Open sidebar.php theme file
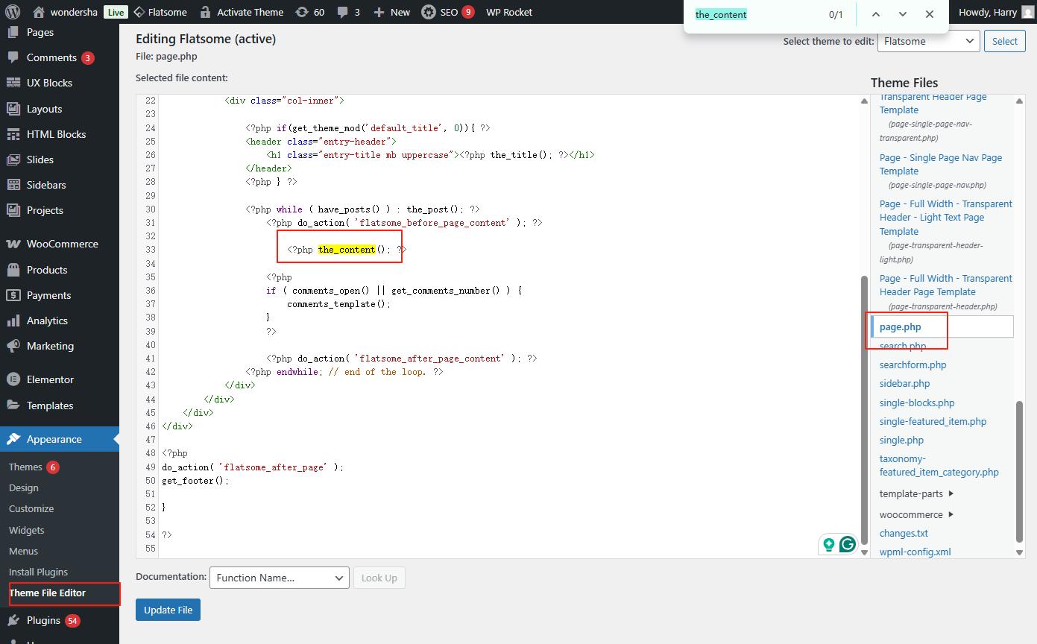Screen dimensions: 1037x644 pyautogui.click(x=904, y=383)
